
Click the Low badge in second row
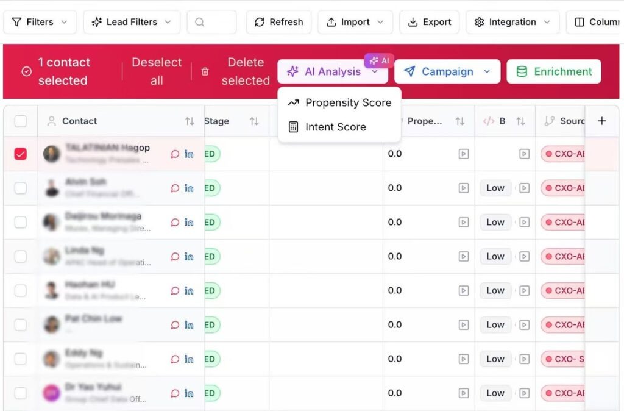coord(495,188)
